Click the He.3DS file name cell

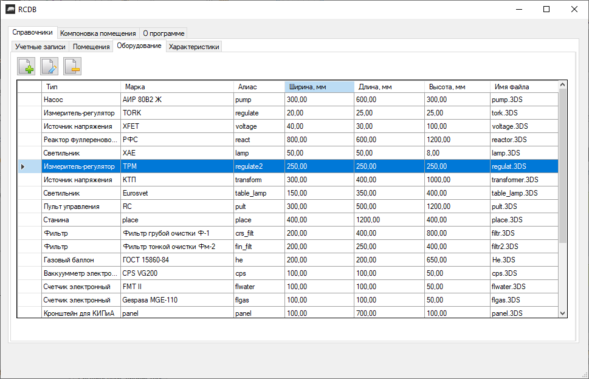click(x=523, y=260)
